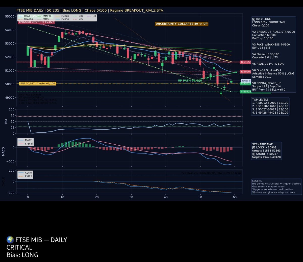Click the red R 50902 price tag
This screenshot has height=262, width=303.
click(246, 72)
